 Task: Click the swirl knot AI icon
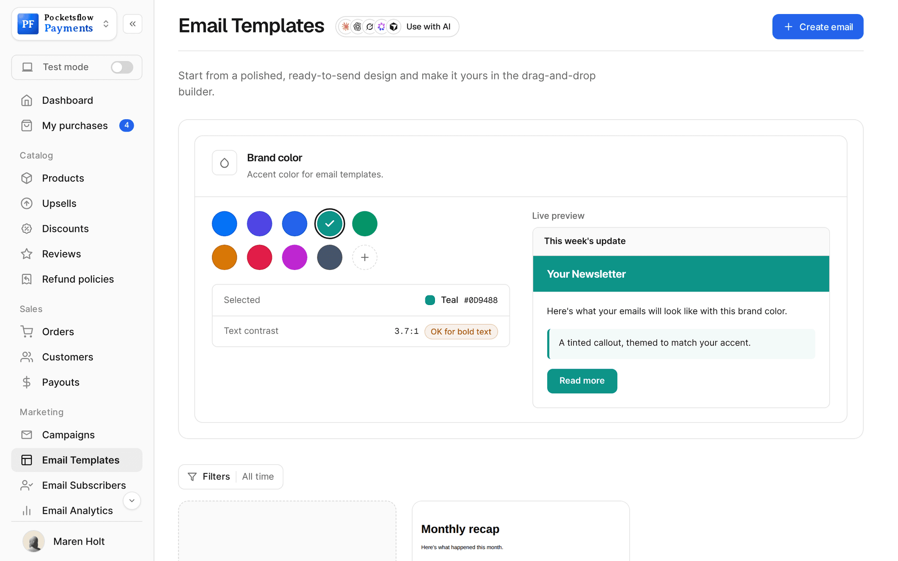tap(357, 27)
